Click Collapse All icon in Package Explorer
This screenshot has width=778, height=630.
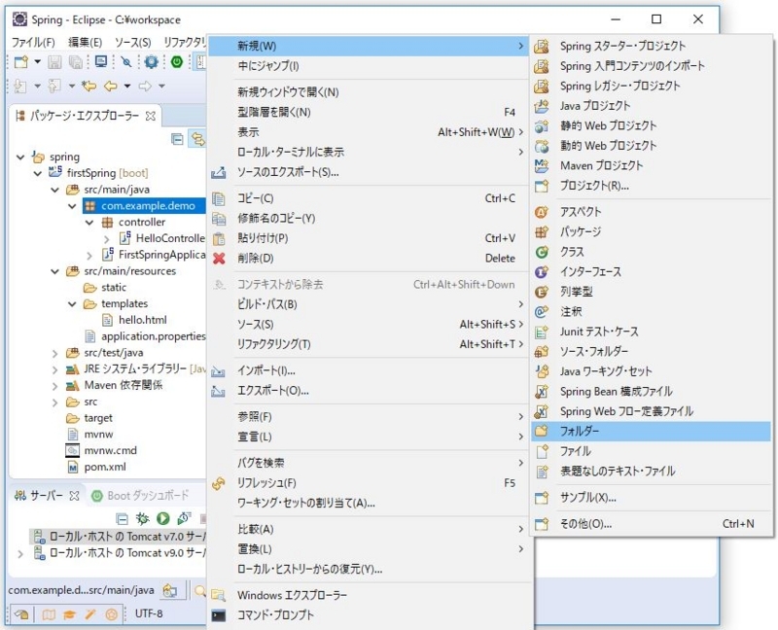(x=177, y=139)
